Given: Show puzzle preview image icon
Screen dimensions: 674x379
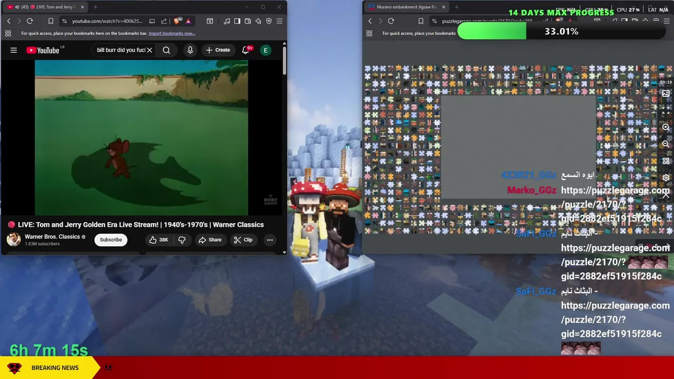Looking at the screenshot, I should [x=666, y=94].
